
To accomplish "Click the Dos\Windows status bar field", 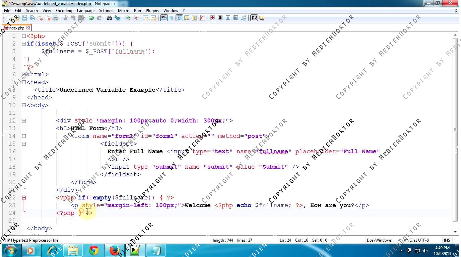I will coord(379,240).
